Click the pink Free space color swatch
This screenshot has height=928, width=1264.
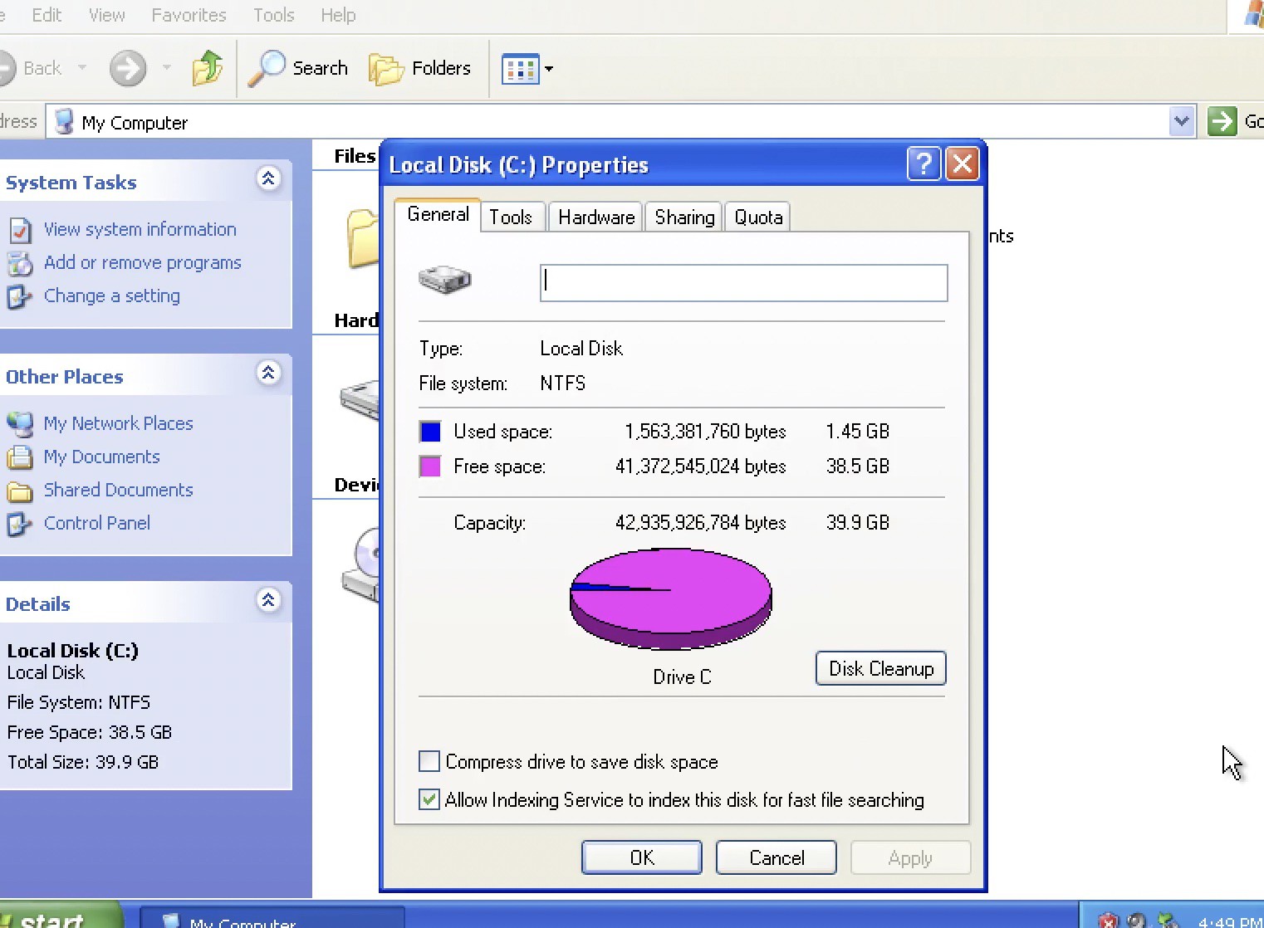click(430, 466)
